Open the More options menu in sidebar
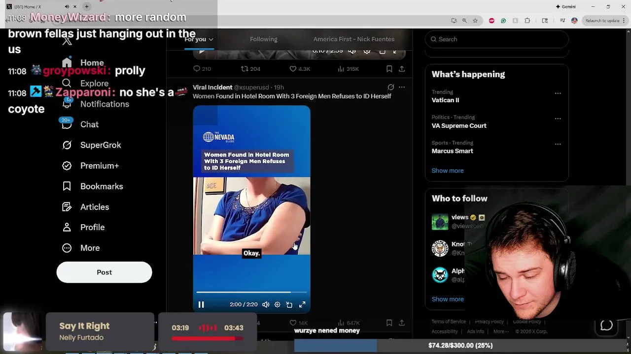Viewport: 631px width, 354px height. tap(81, 248)
